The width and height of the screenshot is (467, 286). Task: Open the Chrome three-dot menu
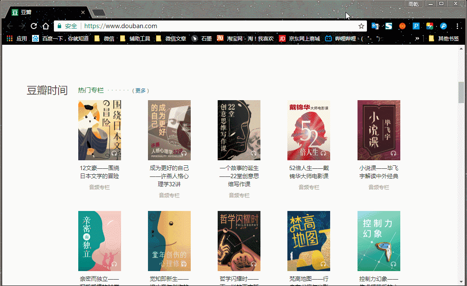click(x=458, y=26)
